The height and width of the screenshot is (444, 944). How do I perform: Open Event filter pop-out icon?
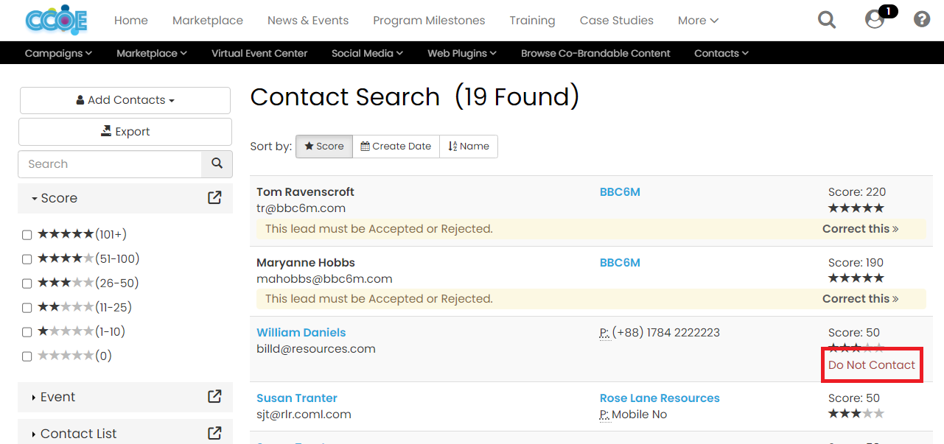point(214,397)
